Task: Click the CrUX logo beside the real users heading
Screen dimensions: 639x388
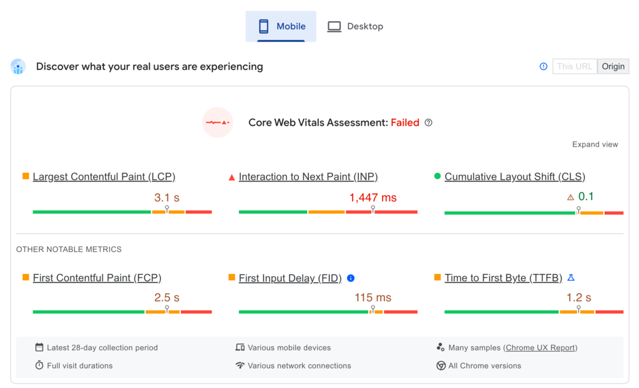Action: coord(17,66)
